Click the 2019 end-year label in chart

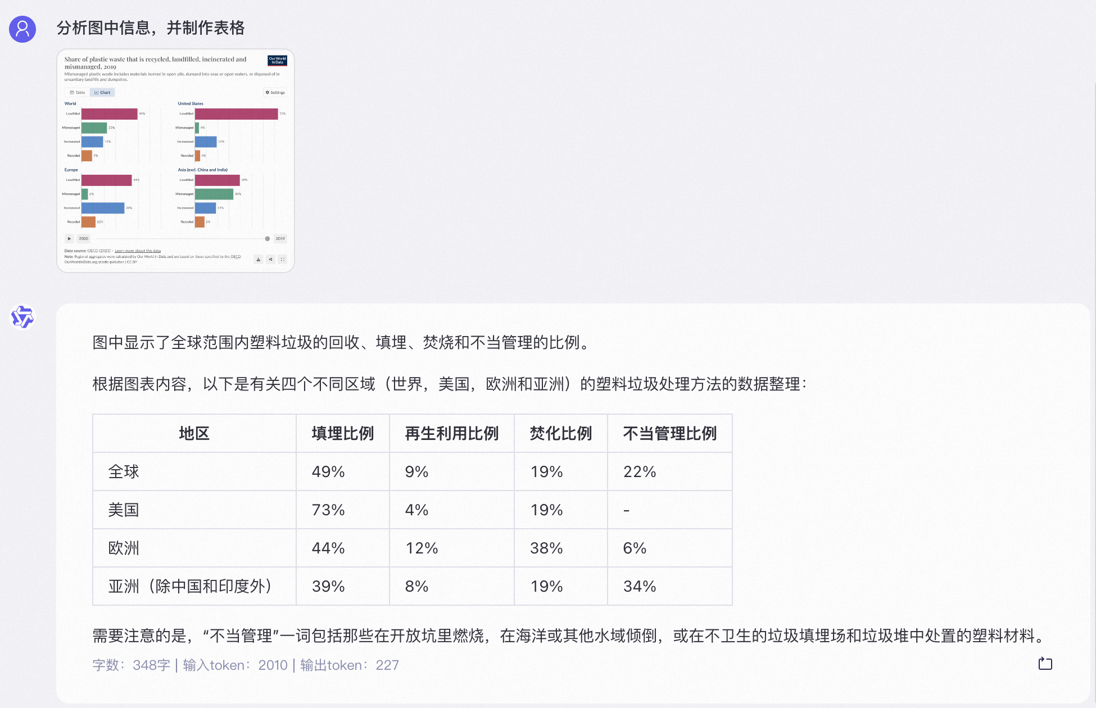click(x=280, y=239)
